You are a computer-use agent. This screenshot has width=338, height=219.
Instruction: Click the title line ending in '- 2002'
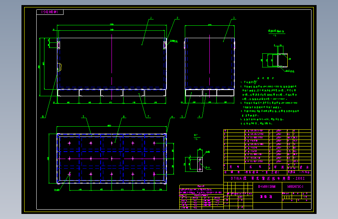[268, 178]
